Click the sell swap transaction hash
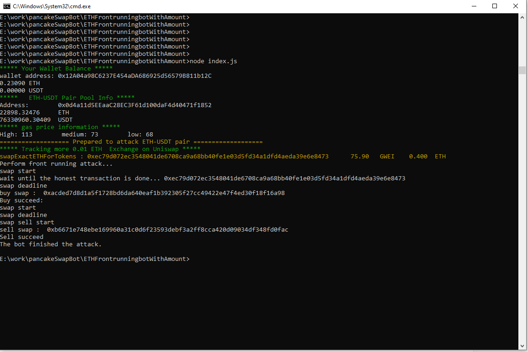 [167, 230]
